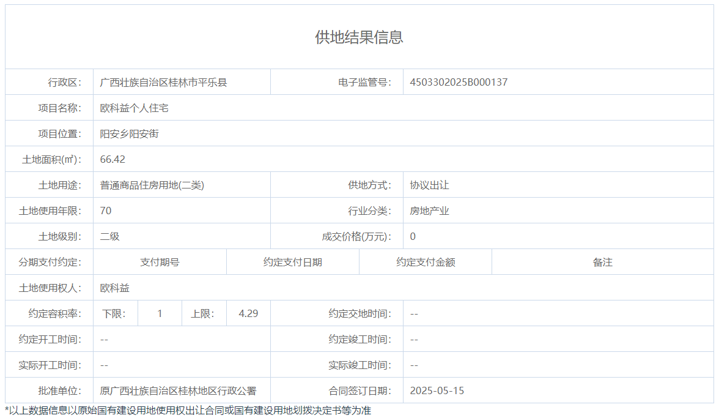Viewport: 719px width, 418px height.
Task: Click the 备注 column header
Action: pos(602,262)
